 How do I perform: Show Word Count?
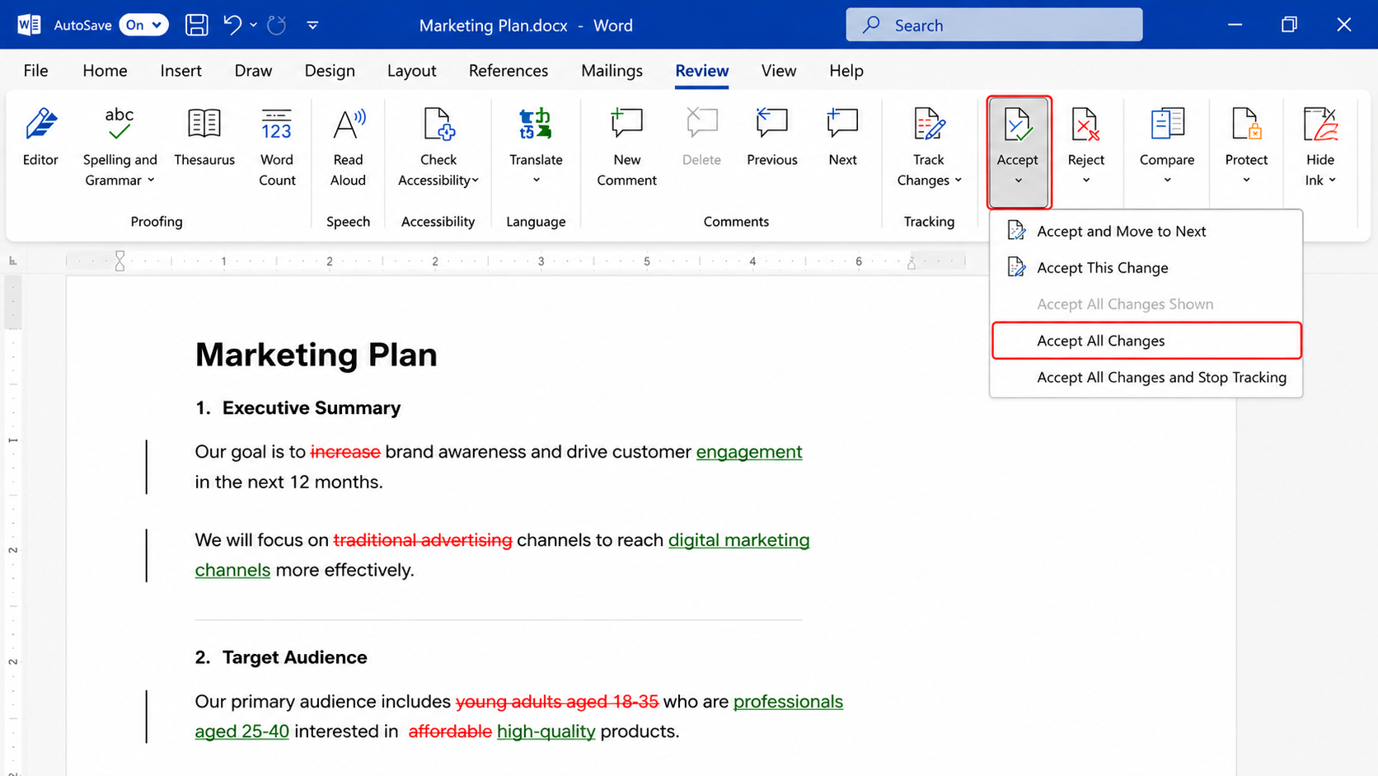click(277, 146)
